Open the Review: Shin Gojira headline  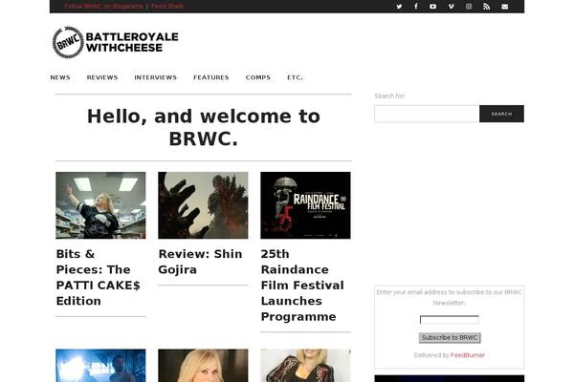tap(200, 262)
